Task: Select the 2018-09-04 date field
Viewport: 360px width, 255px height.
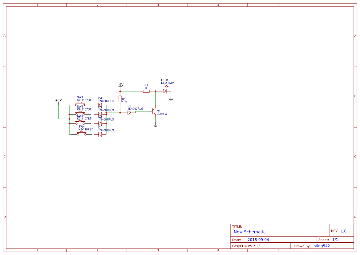Action: (x=259, y=239)
